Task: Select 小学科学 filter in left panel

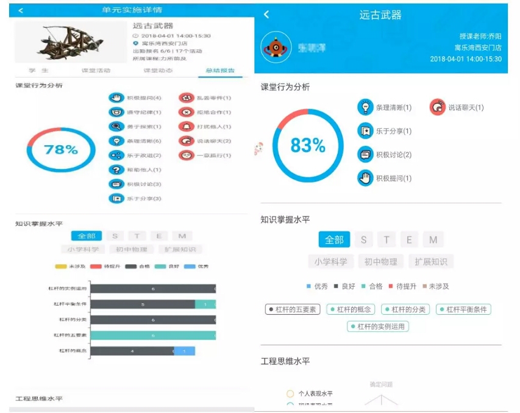Action: (84, 250)
